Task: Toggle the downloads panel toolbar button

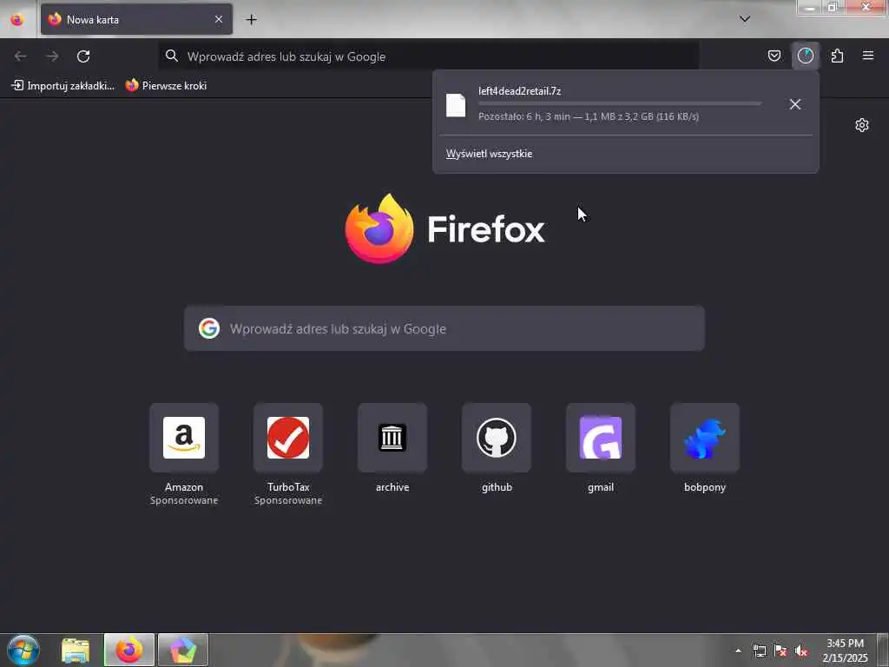Action: pyautogui.click(x=806, y=56)
